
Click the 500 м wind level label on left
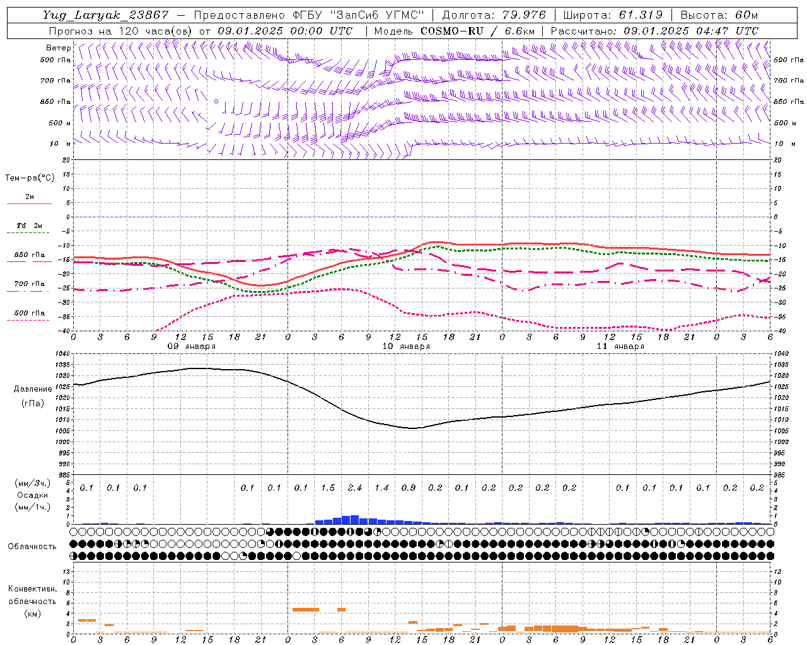tap(60, 123)
